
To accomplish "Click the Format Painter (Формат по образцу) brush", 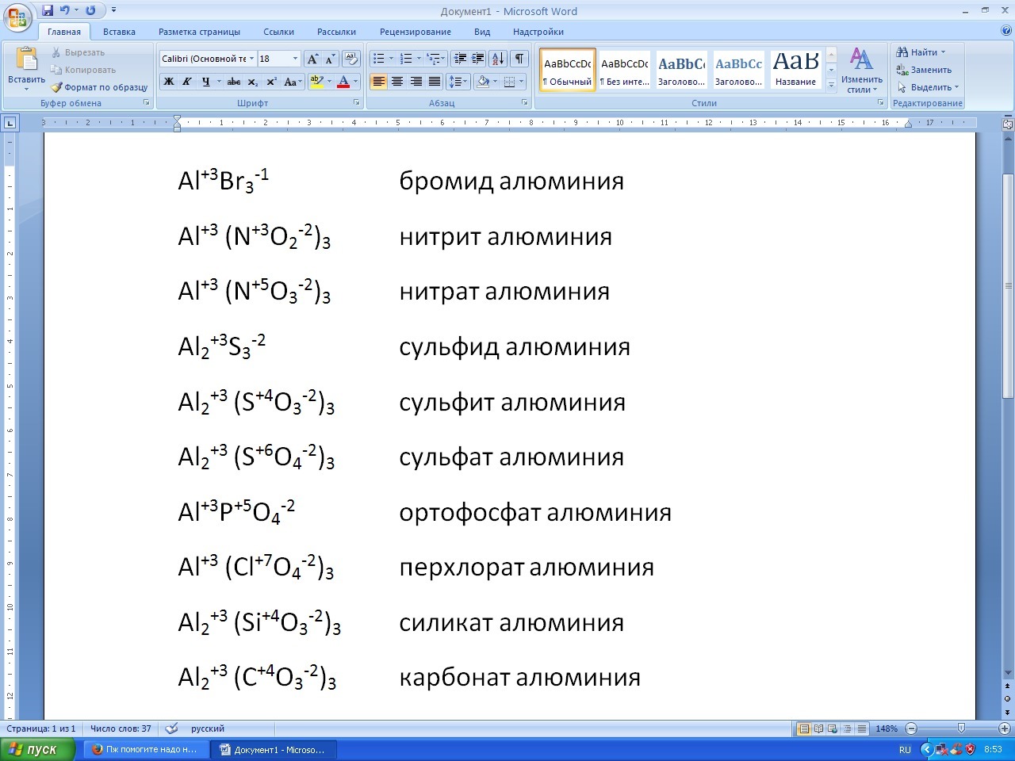I will [x=57, y=87].
